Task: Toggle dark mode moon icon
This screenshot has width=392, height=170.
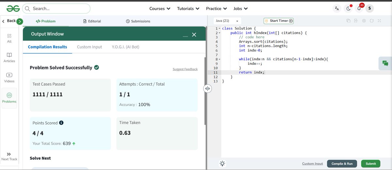Action: 349,8
